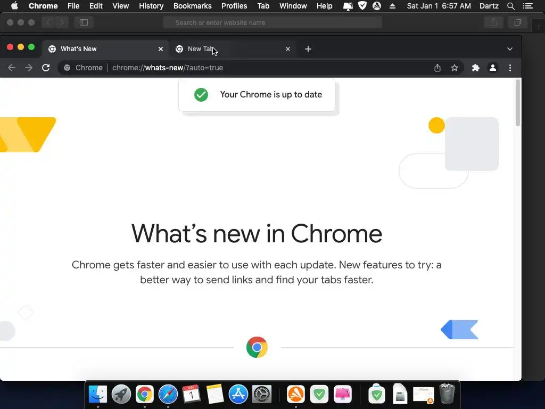The height and width of the screenshot is (409, 545).
Task: Open the Help menu
Action: [324, 6]
